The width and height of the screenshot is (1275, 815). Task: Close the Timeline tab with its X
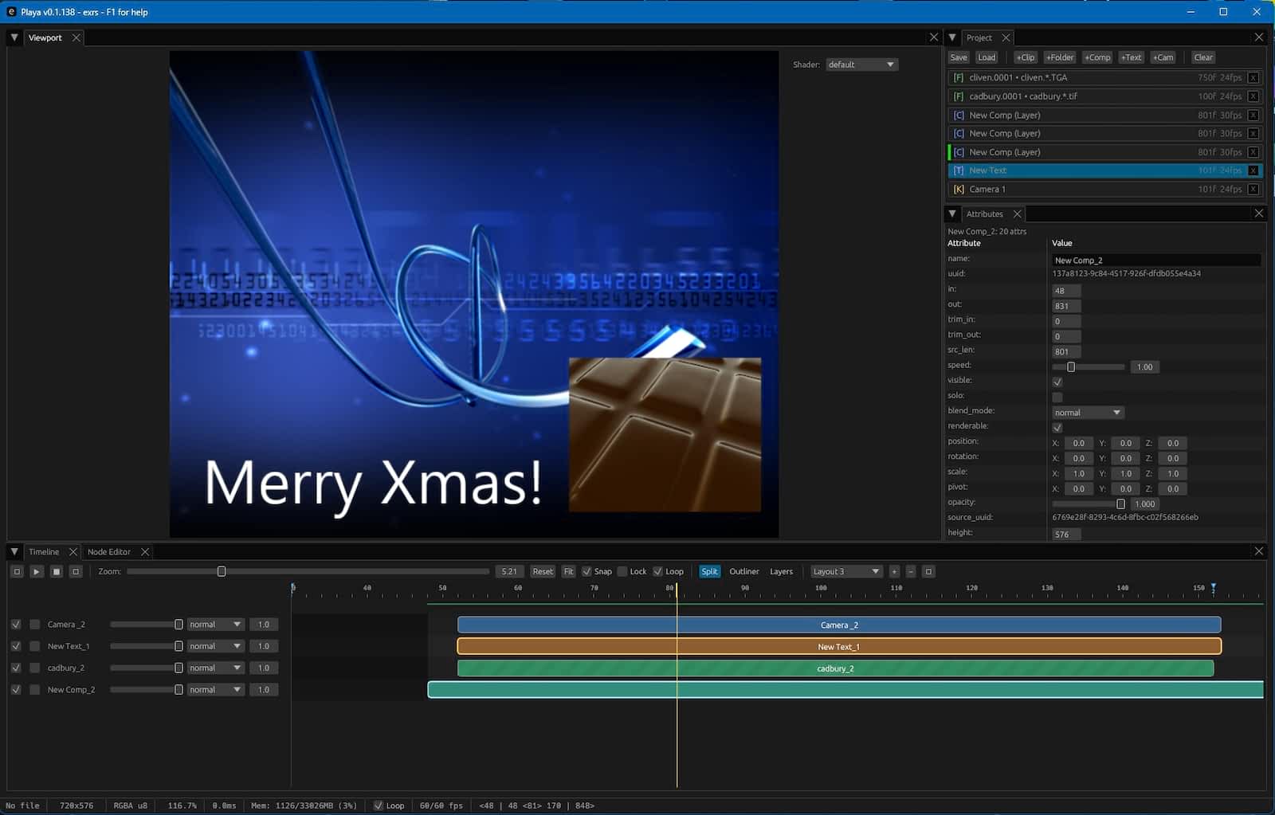[x=73, y=551]
